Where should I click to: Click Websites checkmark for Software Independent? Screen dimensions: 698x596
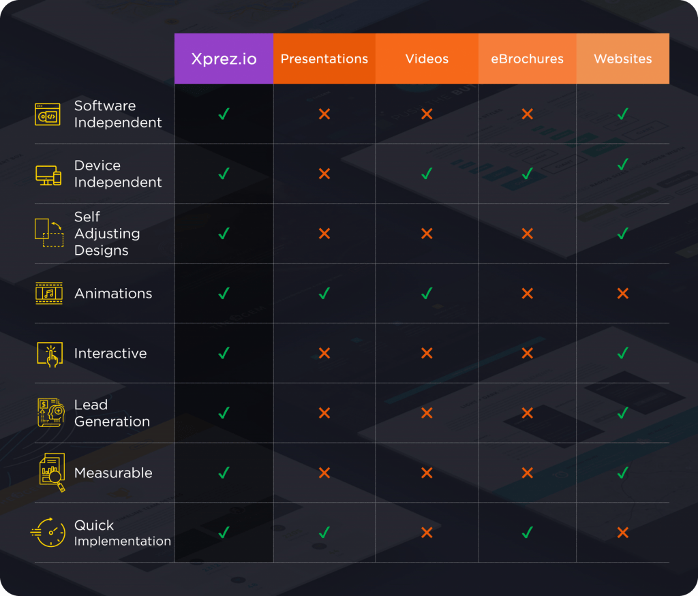pos(623,114)
